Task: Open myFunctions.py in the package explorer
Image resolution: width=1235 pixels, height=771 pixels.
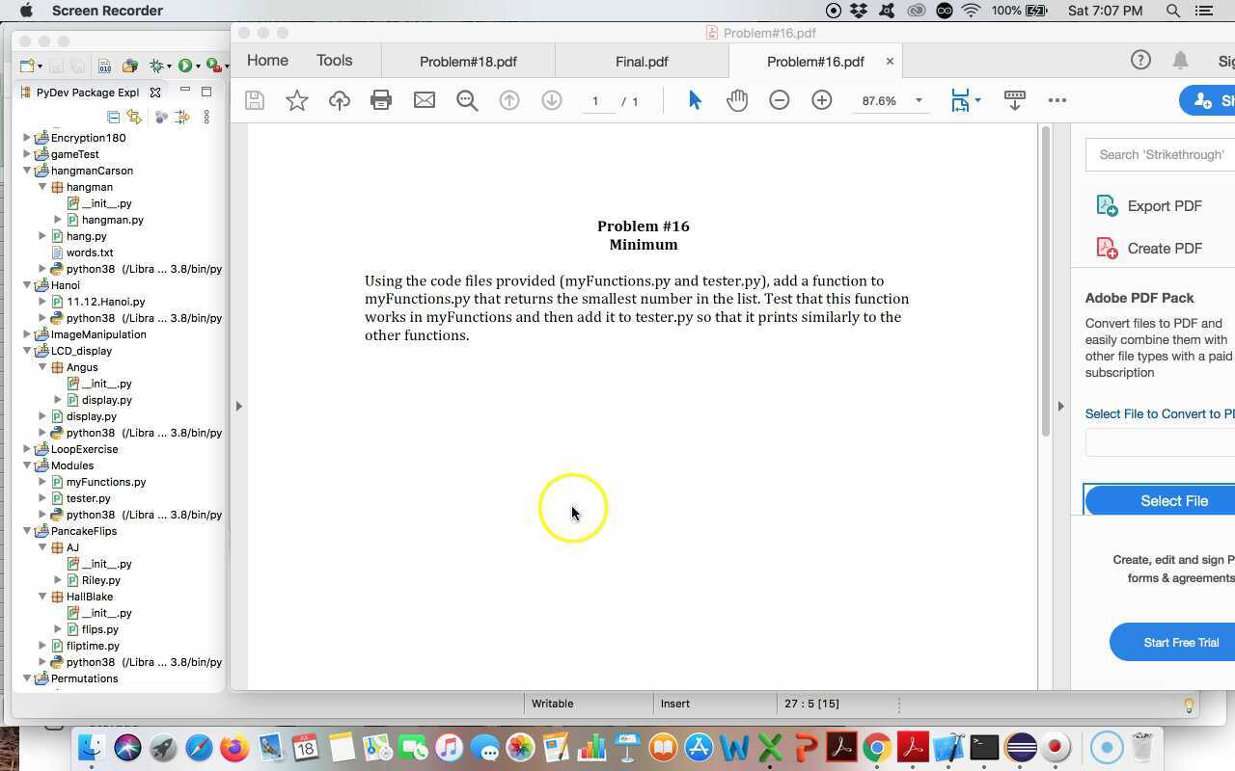Action: click(106, 482)
